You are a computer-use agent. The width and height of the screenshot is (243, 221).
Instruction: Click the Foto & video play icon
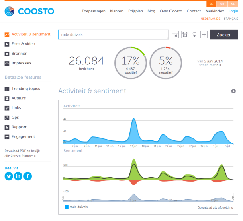7,44
